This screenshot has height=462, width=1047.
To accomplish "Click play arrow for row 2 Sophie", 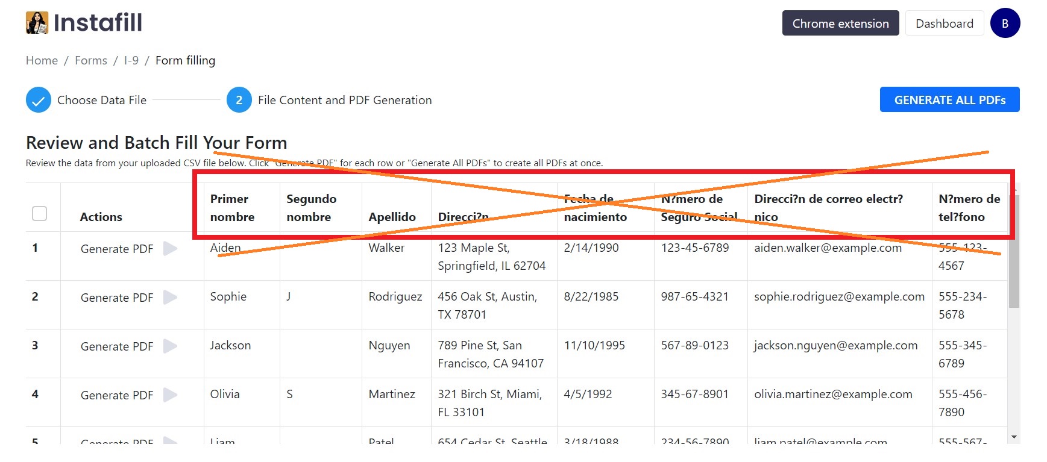I will click(170, 298).
